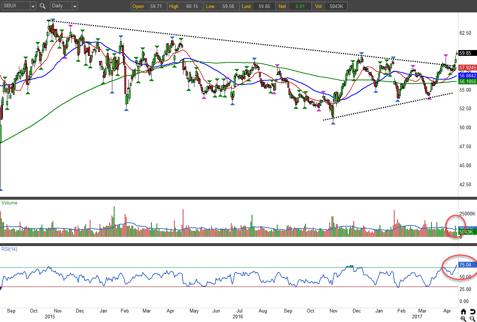Screen dimensions: 477x322
Task: Zoom out with the minus magnifier
Action: (472, 319)
